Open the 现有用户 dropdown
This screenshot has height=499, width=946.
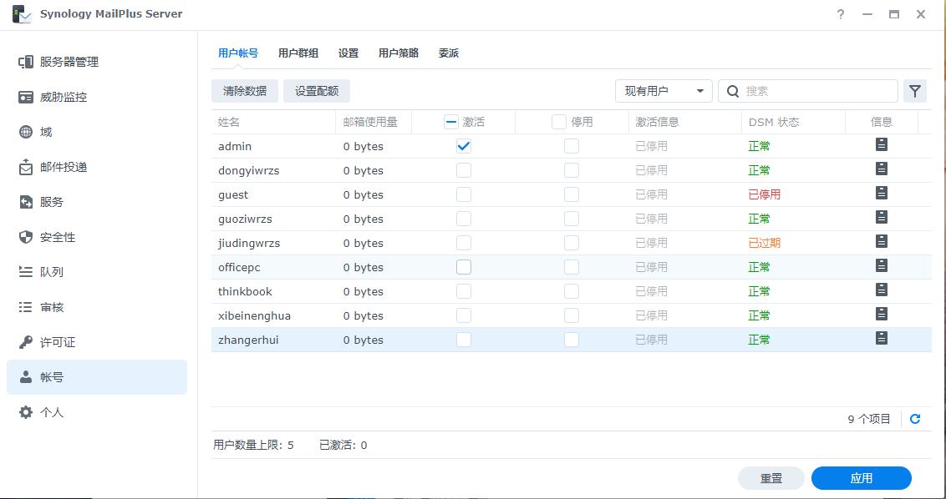click(663, 91)
